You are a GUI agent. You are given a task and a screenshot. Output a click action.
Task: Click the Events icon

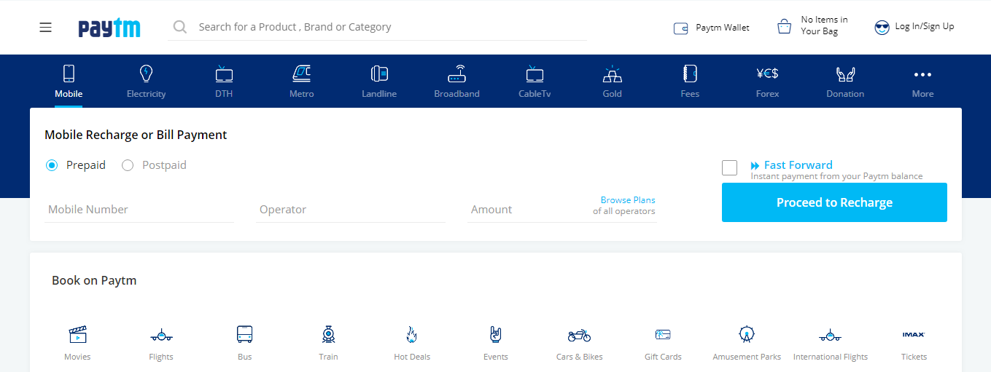point(496,334)
